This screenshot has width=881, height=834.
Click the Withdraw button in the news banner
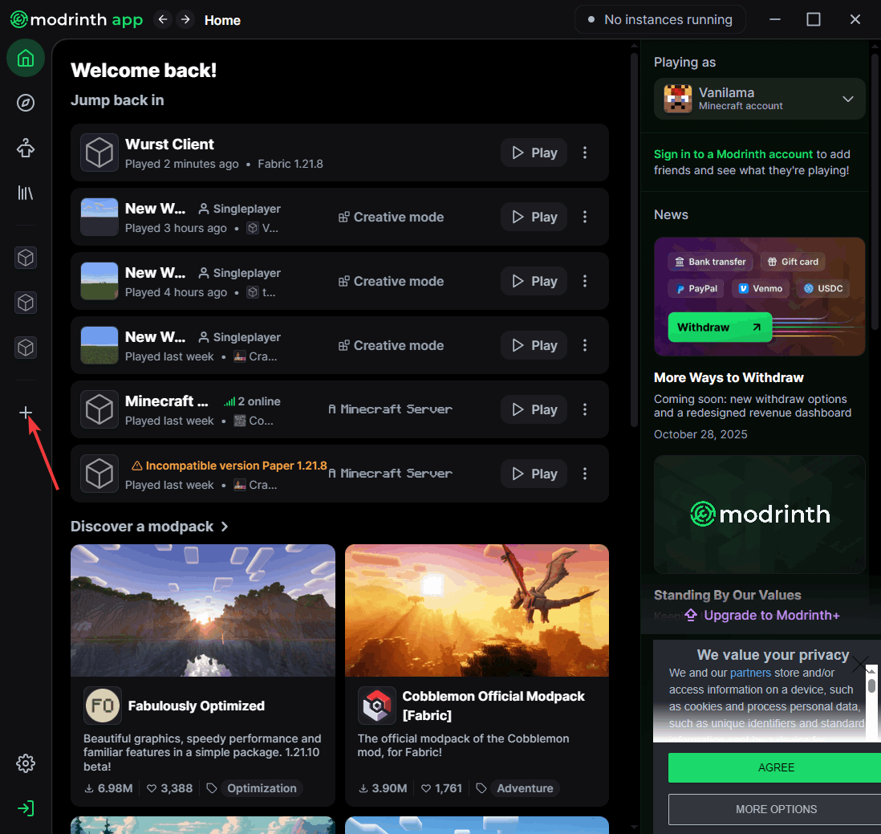click(x=718, y=327)
